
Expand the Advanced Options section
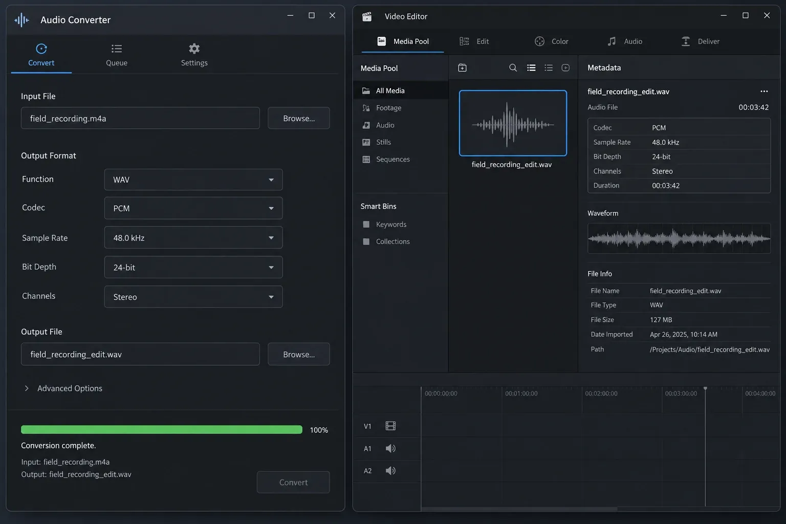[62, 388]
